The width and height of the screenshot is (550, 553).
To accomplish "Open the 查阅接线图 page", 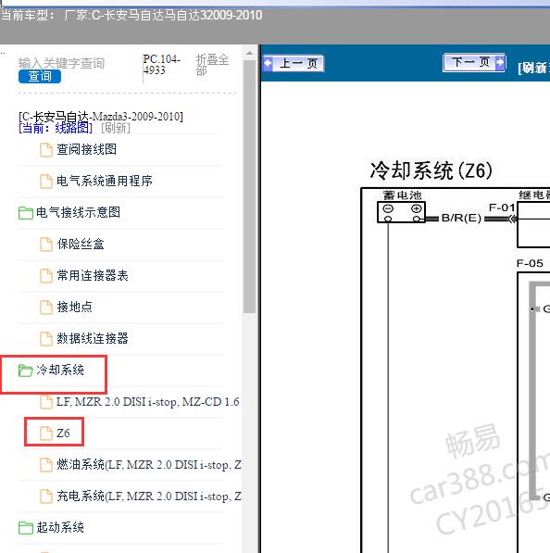I will (86, 149).
